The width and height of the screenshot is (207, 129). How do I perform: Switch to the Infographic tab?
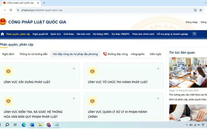pos(138,54)
